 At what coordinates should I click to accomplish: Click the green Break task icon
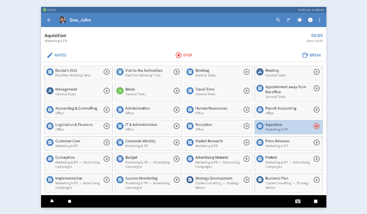(120, 91)
